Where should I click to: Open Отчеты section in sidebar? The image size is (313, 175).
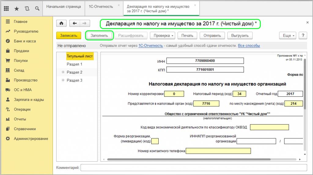point(20,119)
